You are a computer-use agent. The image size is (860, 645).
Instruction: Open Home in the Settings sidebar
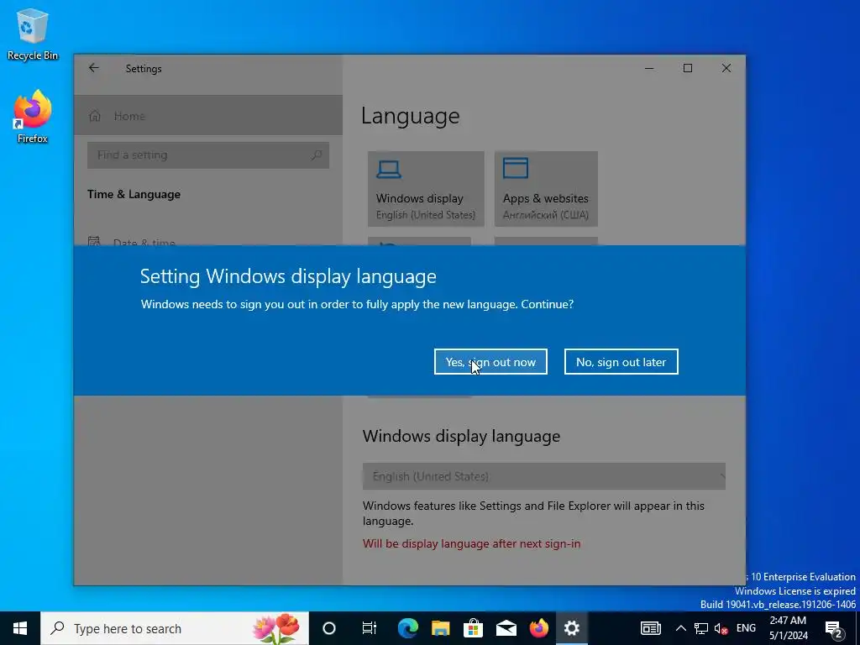[208, 116]
